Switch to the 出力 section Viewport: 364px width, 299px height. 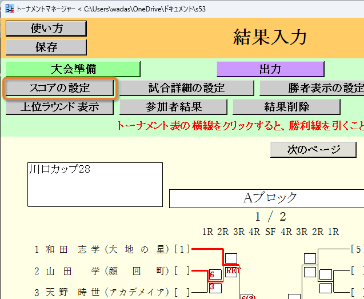coord(270,69)
